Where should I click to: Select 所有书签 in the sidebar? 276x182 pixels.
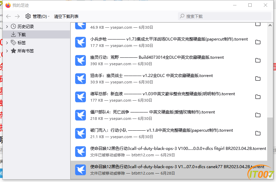(25, 51)
